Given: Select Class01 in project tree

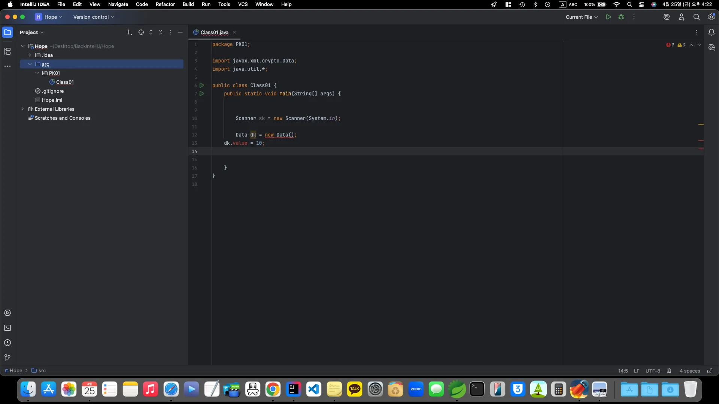Looking at the screenshot, I should click(65, 82).
